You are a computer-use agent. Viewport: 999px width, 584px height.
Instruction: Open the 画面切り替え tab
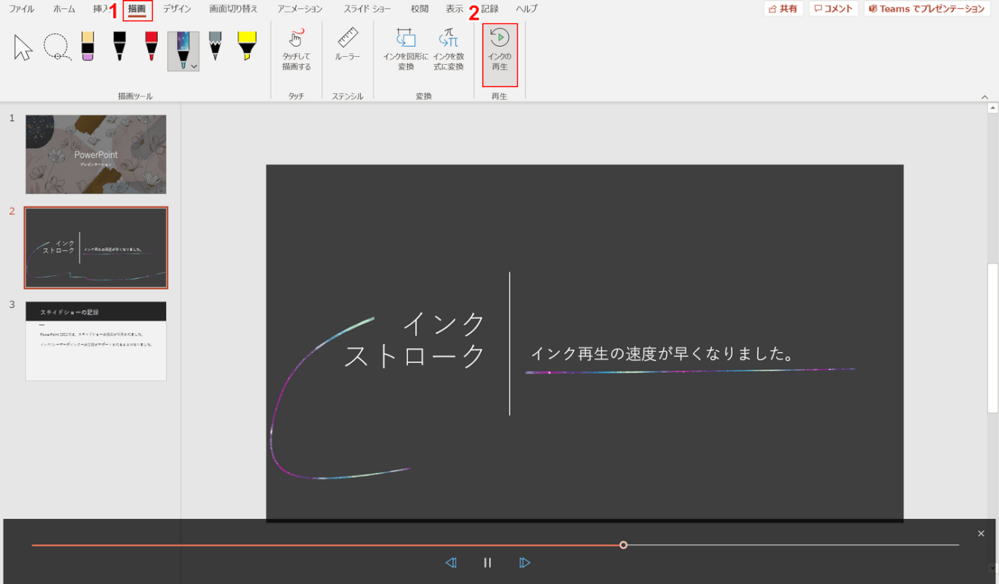coord(233,9)
